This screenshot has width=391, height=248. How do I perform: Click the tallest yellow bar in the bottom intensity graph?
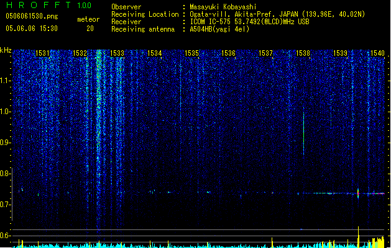[358, 237]
